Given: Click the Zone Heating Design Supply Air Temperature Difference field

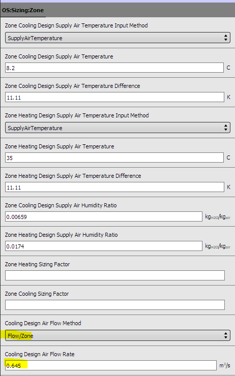Looking at the screenshot, I should 114,187.
